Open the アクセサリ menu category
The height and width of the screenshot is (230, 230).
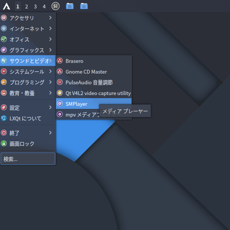click(28, 18)
